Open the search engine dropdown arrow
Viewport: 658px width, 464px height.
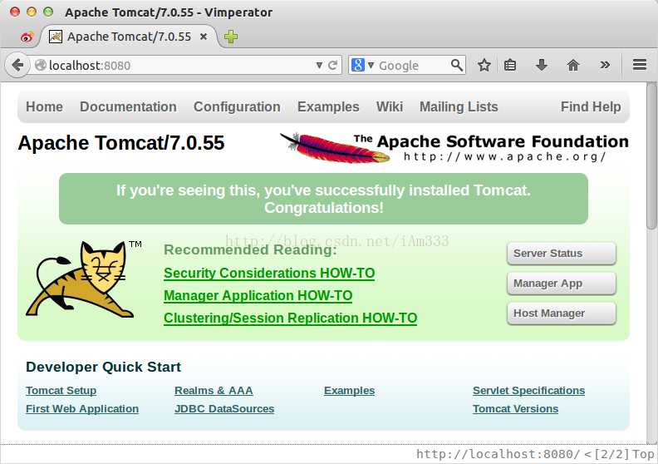pyautogui.click(x=371, y=66)
